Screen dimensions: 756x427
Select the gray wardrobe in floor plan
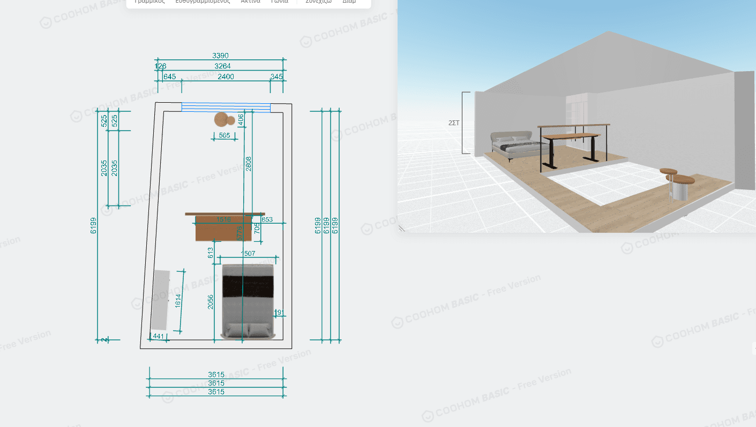tap(160, 300)
